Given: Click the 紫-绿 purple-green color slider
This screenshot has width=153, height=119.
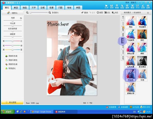Looking at the screenshot, I should point(12,45).
